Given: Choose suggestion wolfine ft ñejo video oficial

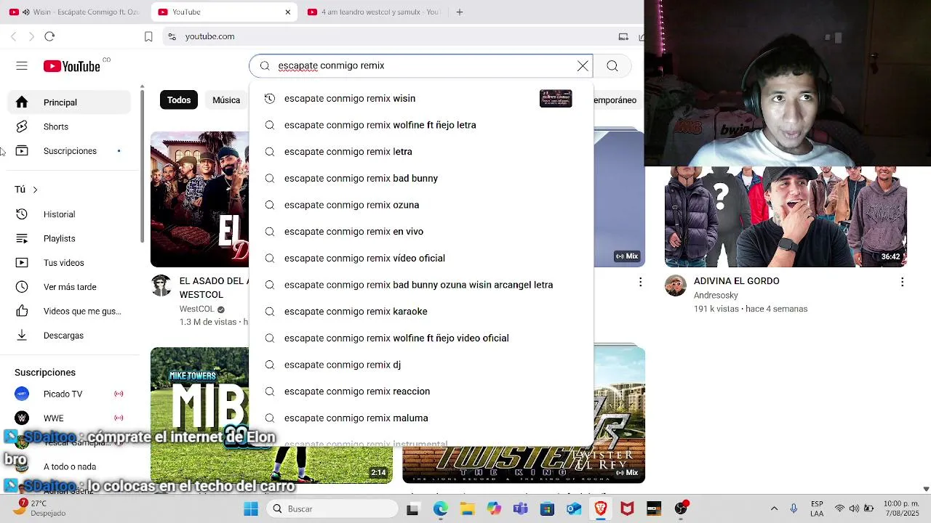Looking at the screenshot, I should 421,338.
